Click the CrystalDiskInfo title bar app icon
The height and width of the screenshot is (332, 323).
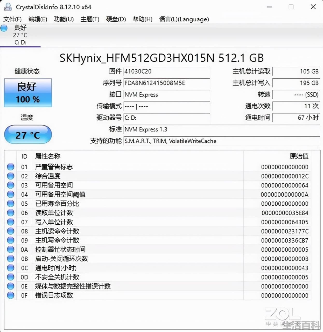[7, 7]
